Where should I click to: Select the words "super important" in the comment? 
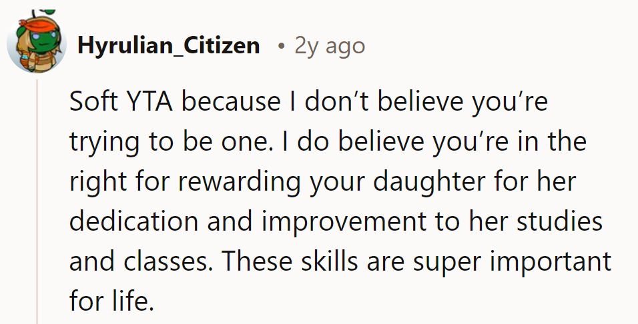click(x=513, y=262)
